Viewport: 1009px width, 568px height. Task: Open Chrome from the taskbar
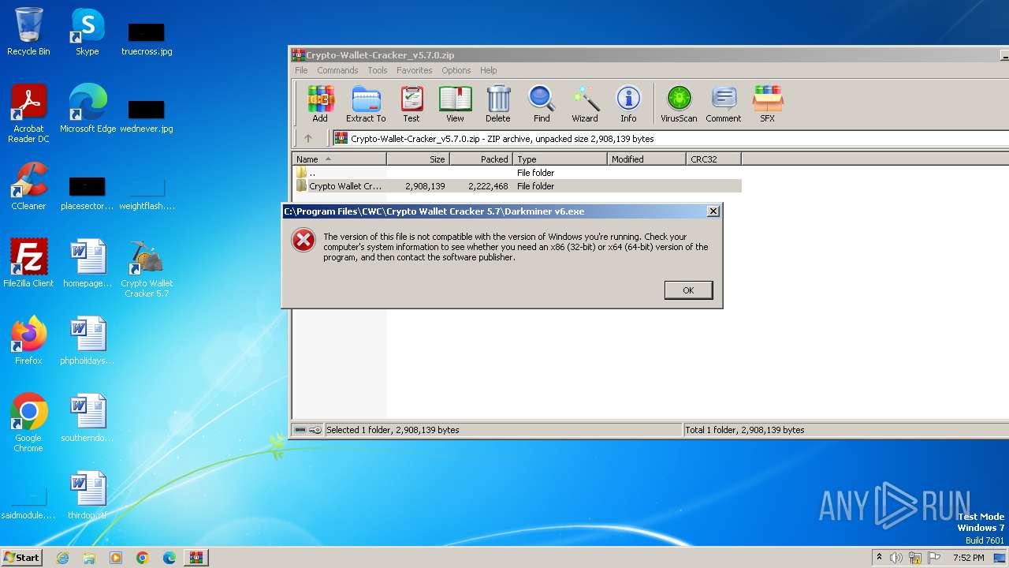143,558
